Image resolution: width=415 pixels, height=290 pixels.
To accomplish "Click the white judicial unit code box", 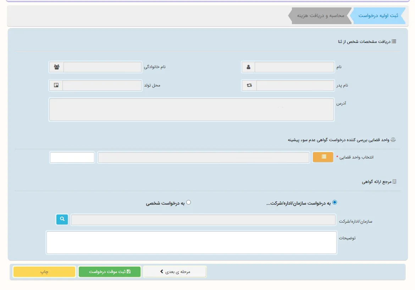I will [x=72, y=157].
